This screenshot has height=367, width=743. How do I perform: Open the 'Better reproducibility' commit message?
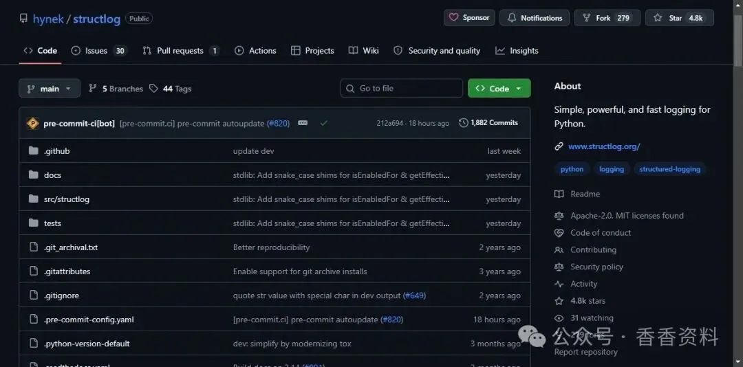click(x=271, y=247)
